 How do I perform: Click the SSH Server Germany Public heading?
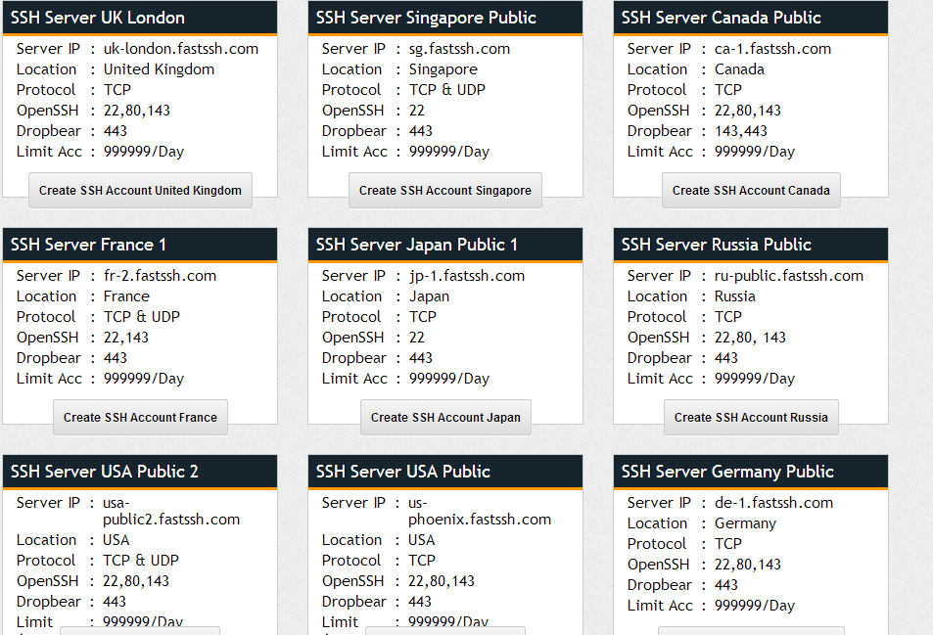pos(727,472)
